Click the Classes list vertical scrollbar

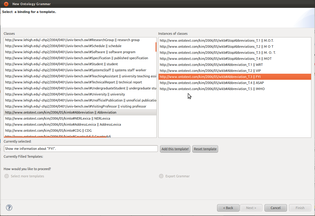tap(156, 47)
